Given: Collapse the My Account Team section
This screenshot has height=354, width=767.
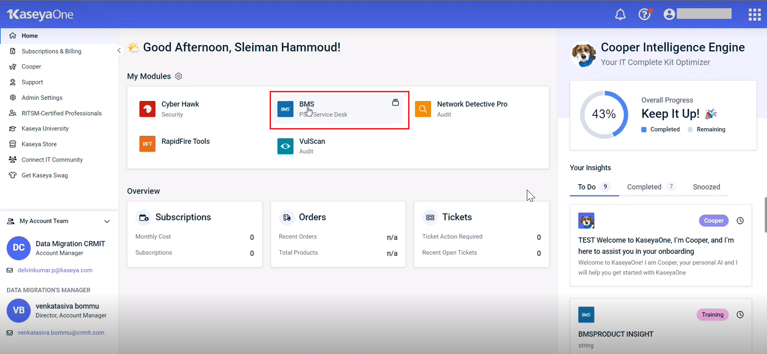Looking at the screenshot, I should point(107,221).
